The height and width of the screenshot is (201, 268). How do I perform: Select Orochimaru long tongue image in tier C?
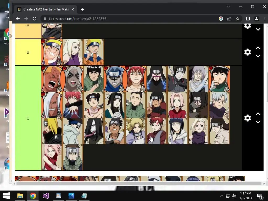(x=94, y=131)
